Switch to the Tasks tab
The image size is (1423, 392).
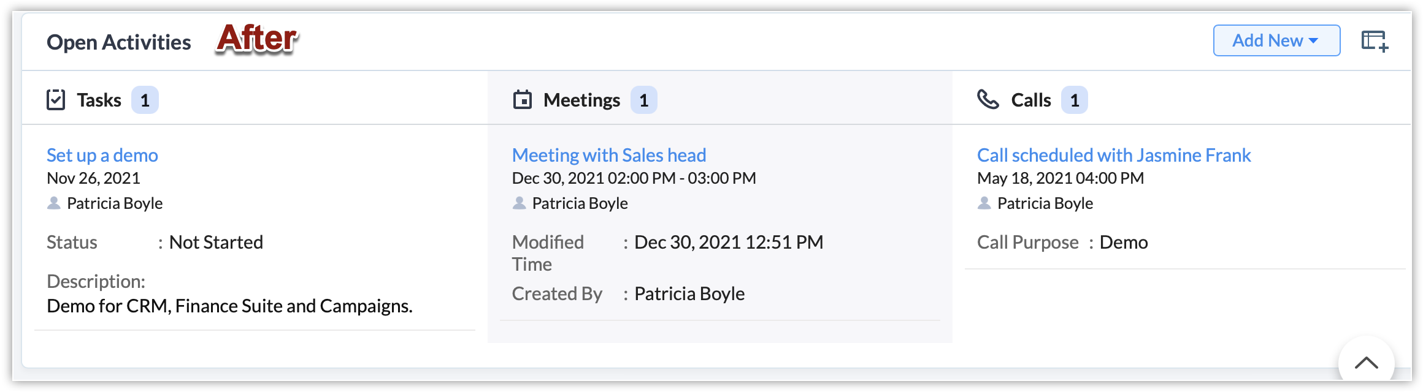(x=99, y=100)
